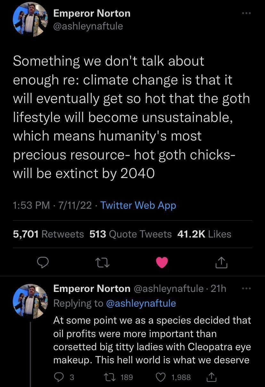Image resolution: width=265 pixels, height=387 pixels.
Task: Share the reply tweet
Action: tap(212, 377)
